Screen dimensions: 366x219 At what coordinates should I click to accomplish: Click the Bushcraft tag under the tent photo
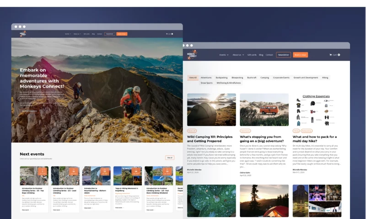(192, 131)
